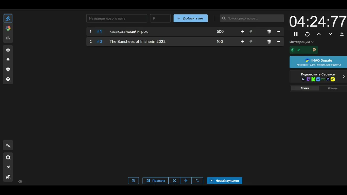Click the split/divide icon in bottom toolbar
This screenshot has height=195, width=347.
pyautogui.click(x=186, y=181)
